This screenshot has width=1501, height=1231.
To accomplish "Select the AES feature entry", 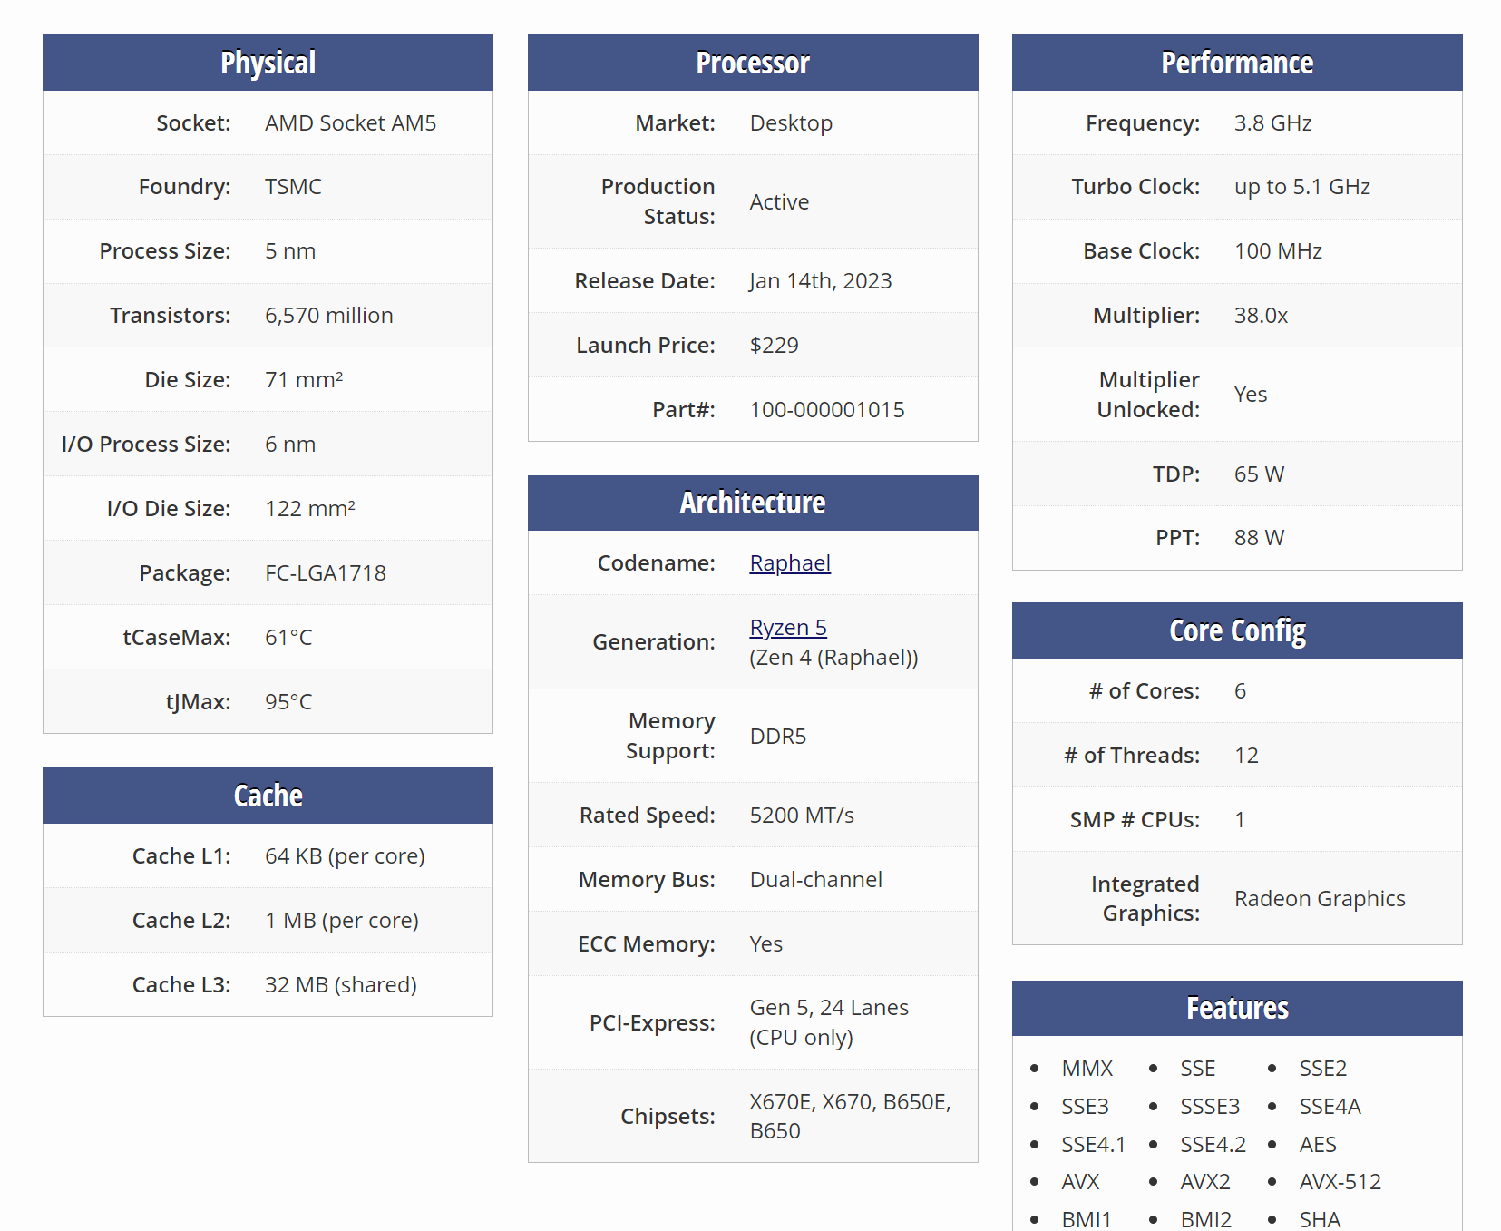I will pyautogui.click(x=1318, y=1145).
